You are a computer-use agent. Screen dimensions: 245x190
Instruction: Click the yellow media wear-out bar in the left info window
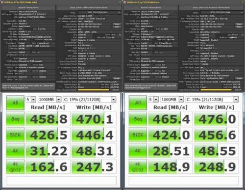pyautogui.click(x=94, y=90)
